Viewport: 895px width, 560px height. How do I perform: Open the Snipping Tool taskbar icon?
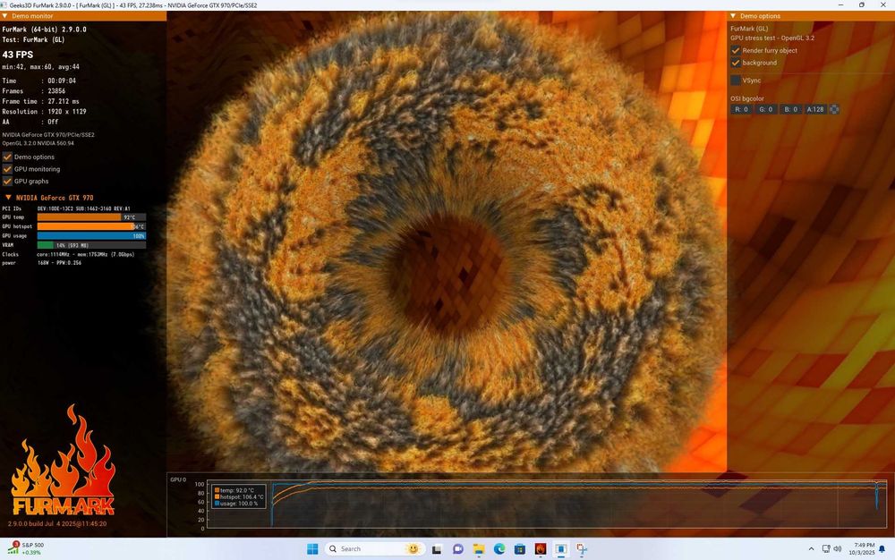click(x=582, y=549)
